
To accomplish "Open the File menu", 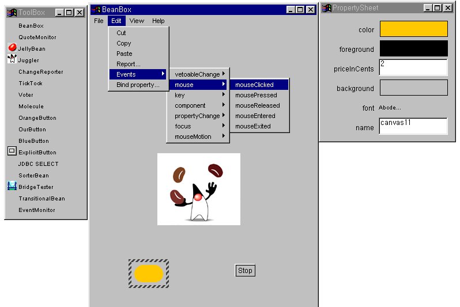I will (99, 21).
